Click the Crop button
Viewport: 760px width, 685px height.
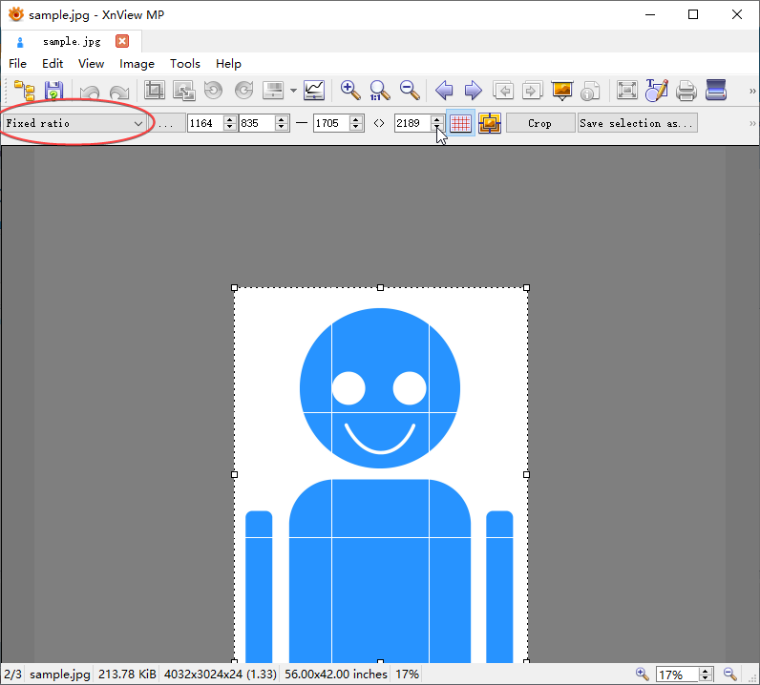click(539, 123)
